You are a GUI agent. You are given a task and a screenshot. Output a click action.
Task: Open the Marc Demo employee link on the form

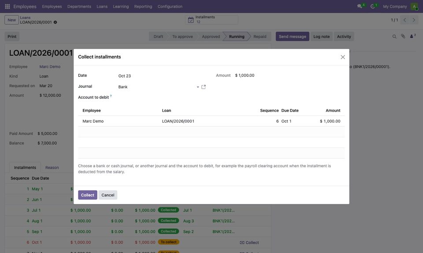click(50, 67)
